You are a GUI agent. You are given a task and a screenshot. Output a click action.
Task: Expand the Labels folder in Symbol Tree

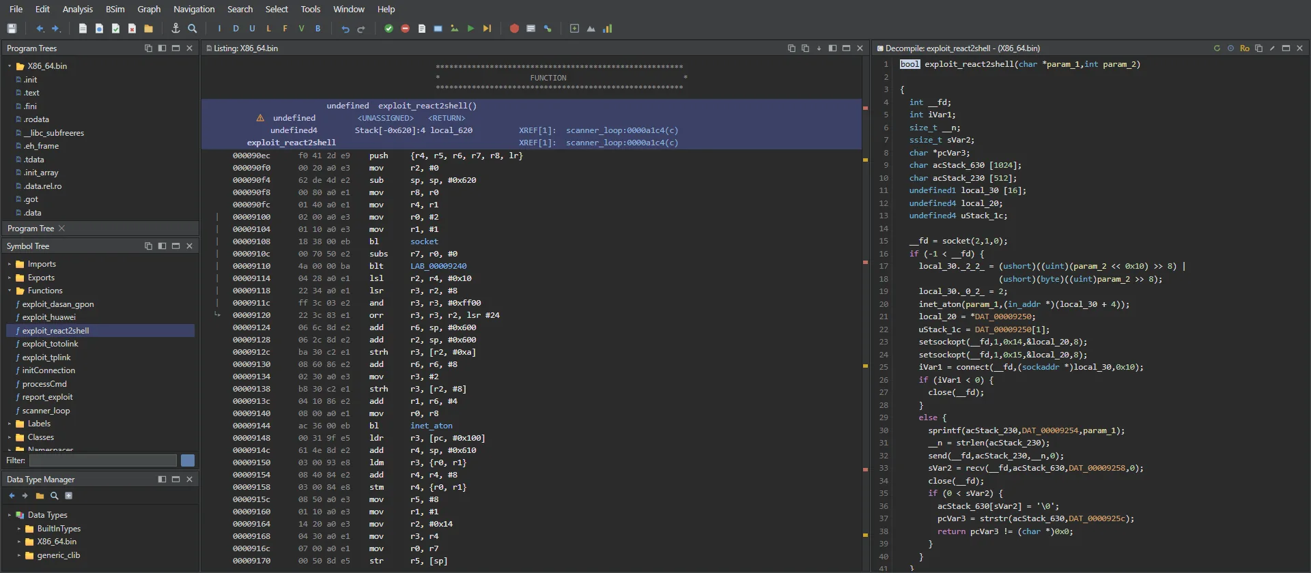[x=10, y=424]
